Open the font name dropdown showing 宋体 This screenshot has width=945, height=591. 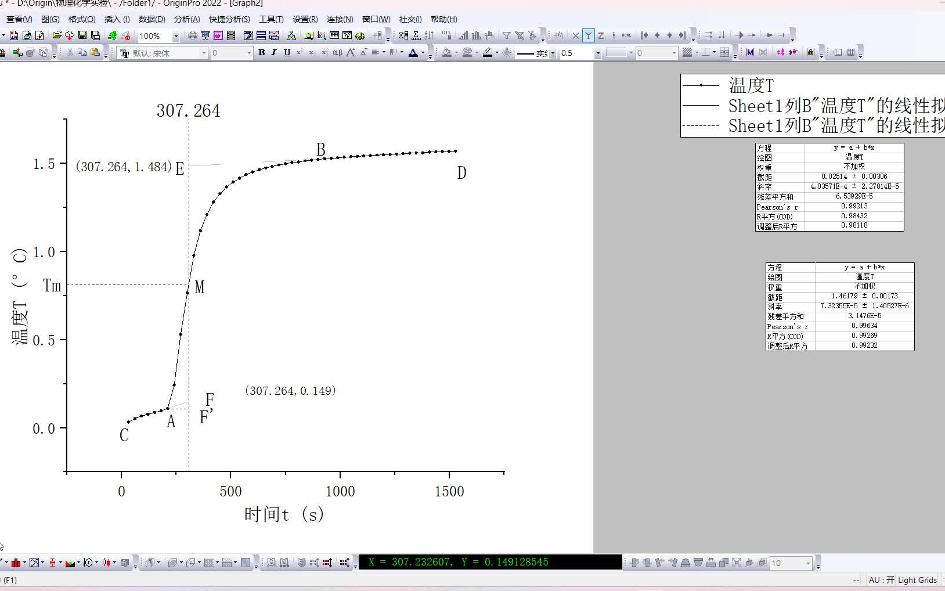tap(204, 53)
